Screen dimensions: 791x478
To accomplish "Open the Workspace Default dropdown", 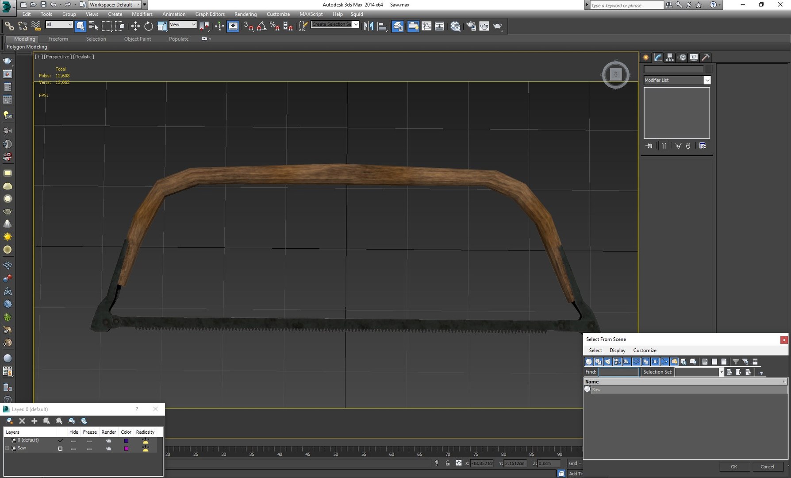I will pos(114,4).
